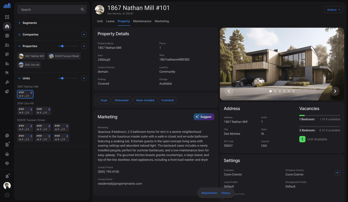Click the property avatar beside the title
Screen dimensions: 348x202
[x=99, y=10]
